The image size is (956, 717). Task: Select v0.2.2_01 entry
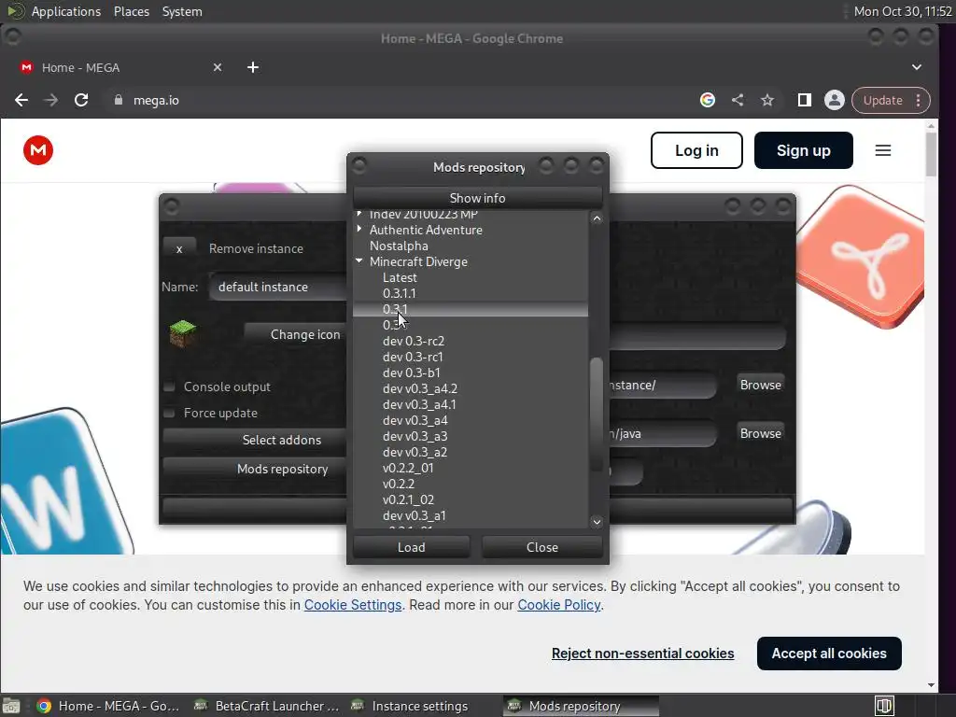pyautogui.click(x=409, y=468)
